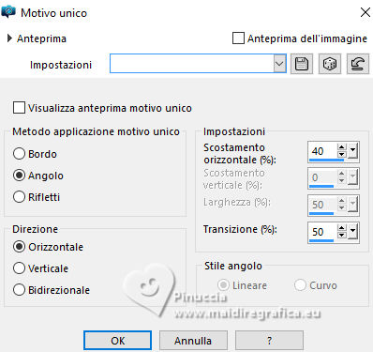Click the PaintShop Pro app icon in title bar
373x352 pixels.
click(x=8, y=12)
